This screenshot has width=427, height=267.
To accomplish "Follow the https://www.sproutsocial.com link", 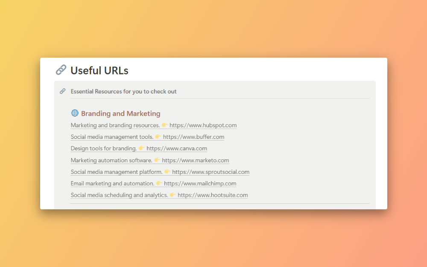I will tap(211, 172).
